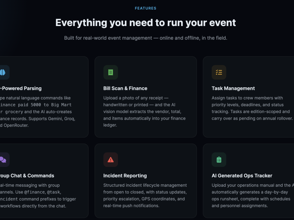Click the Task Management description paragraph
The image size is (294, 220).
point(252,108)
